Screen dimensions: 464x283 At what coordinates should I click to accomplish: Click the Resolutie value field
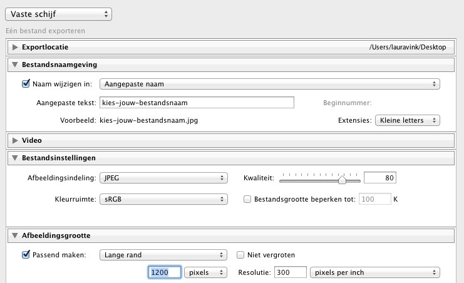coord(289,272)
